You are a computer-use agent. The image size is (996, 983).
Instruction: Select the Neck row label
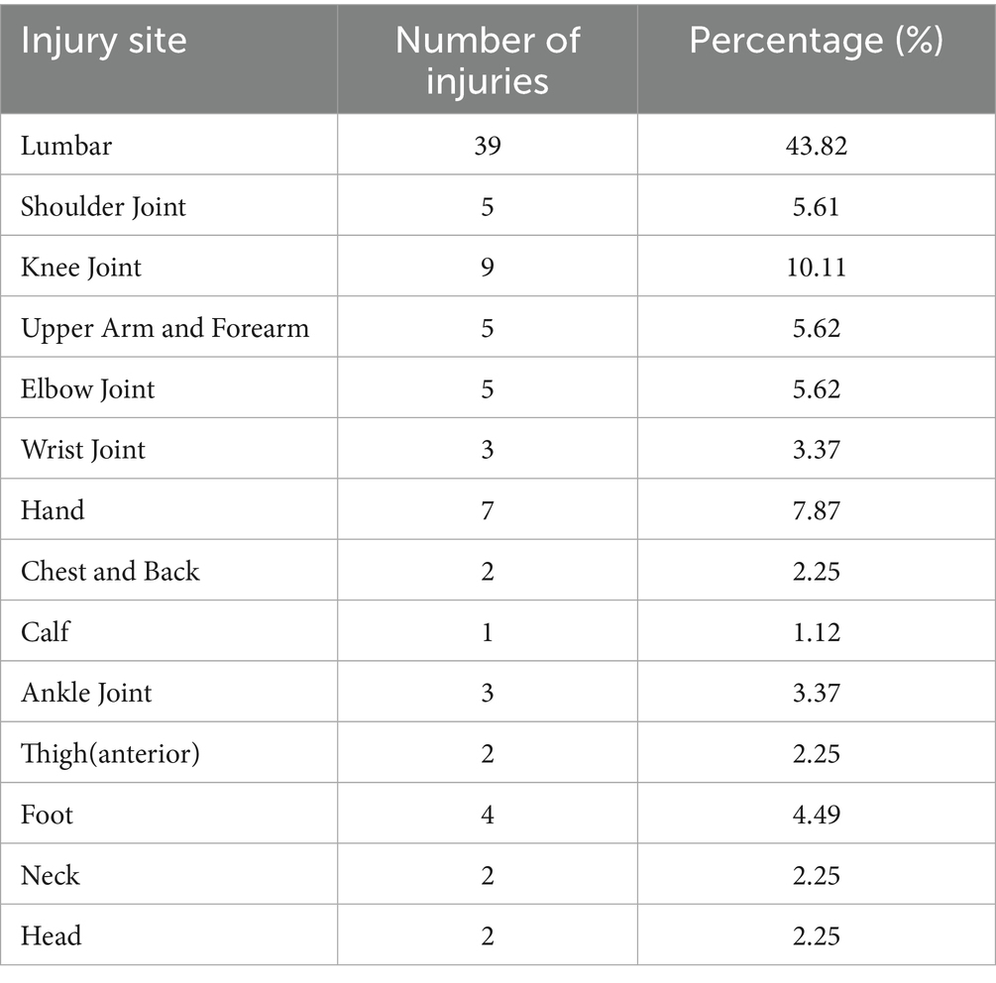click(x=51, y=875)
